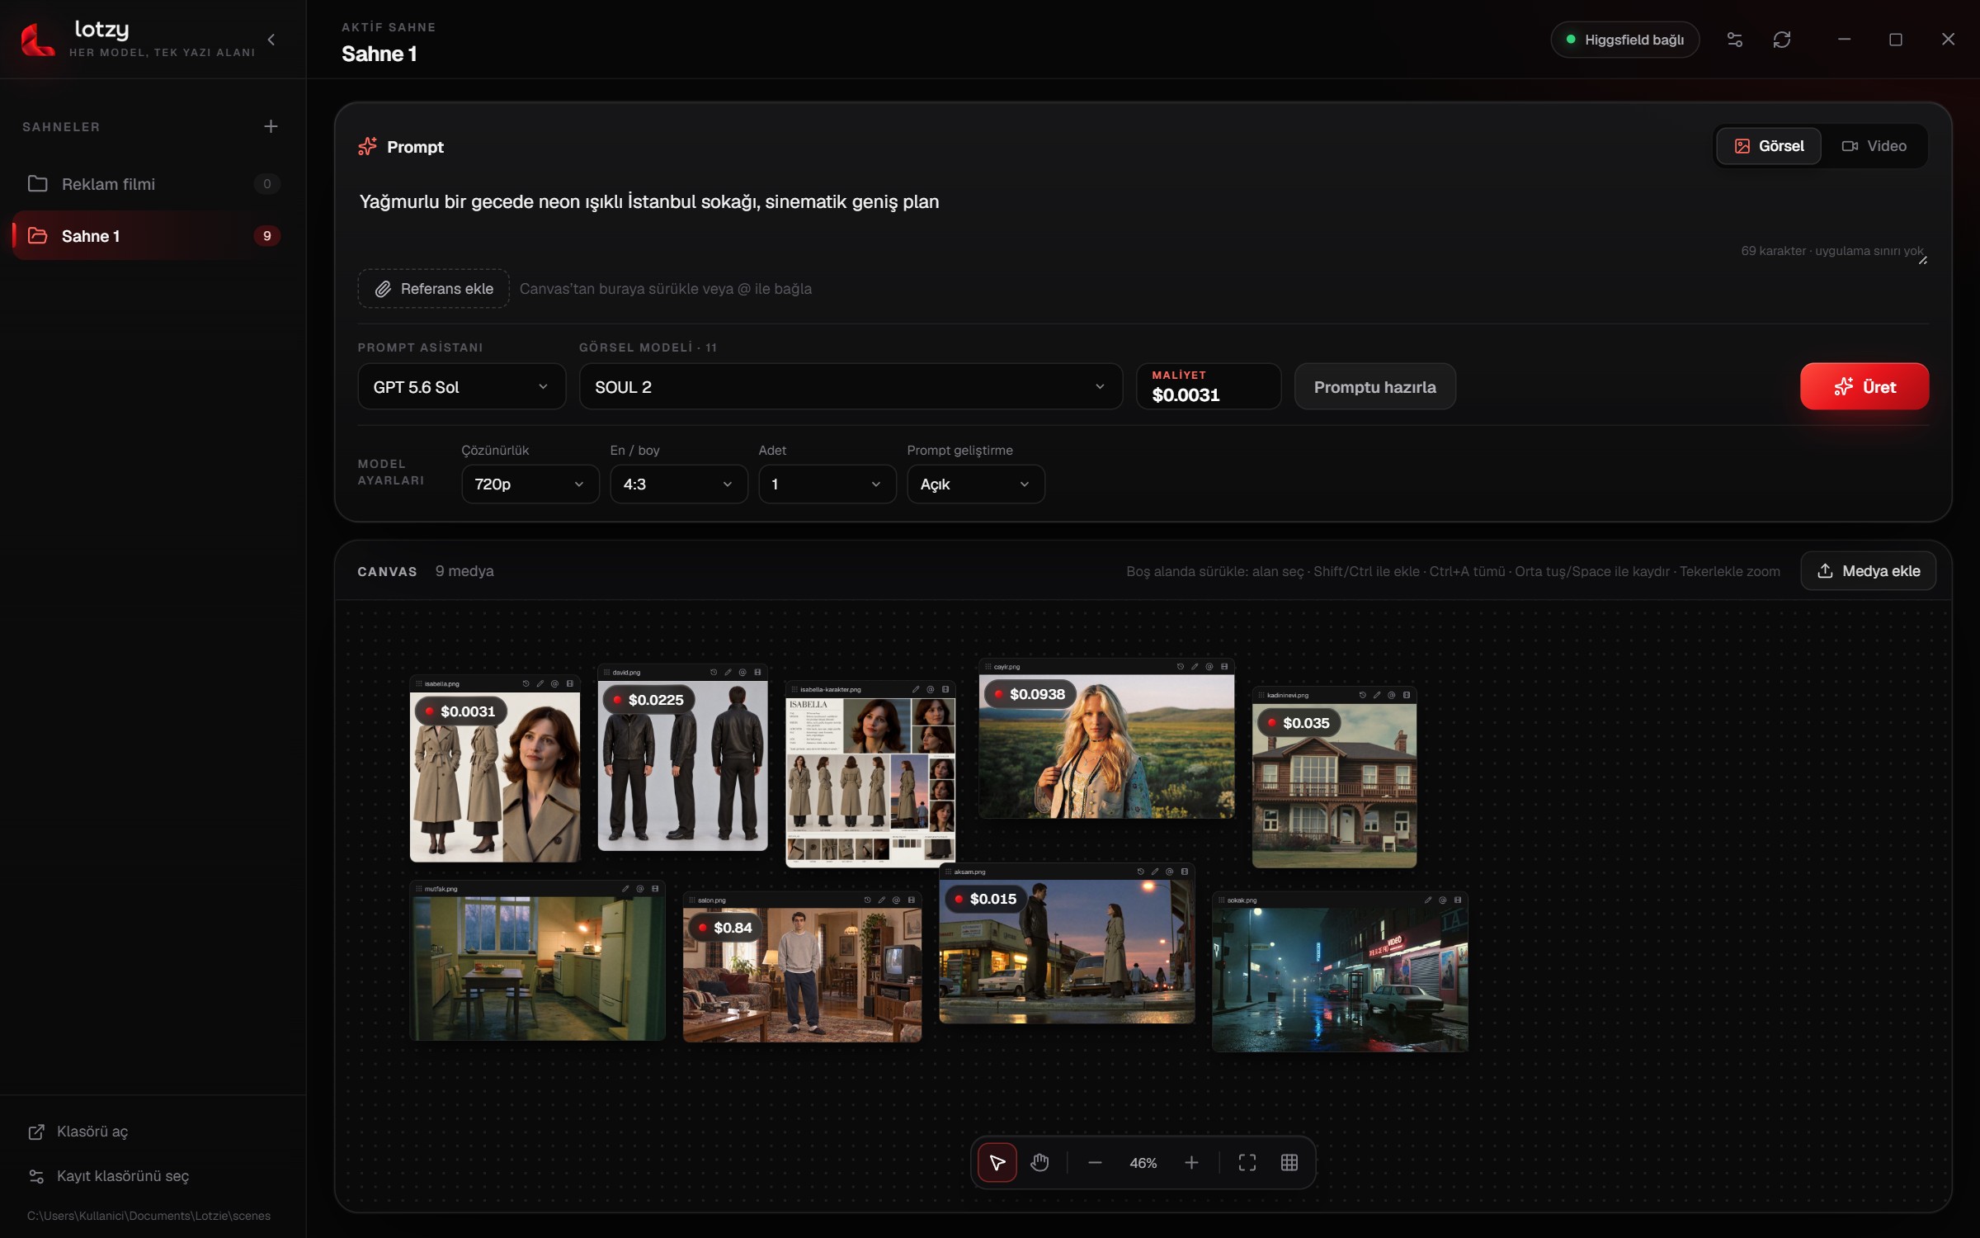Click the @ icon on isabella.png card
Viewport: 1980px width, 1238px height.
point(555,683)
